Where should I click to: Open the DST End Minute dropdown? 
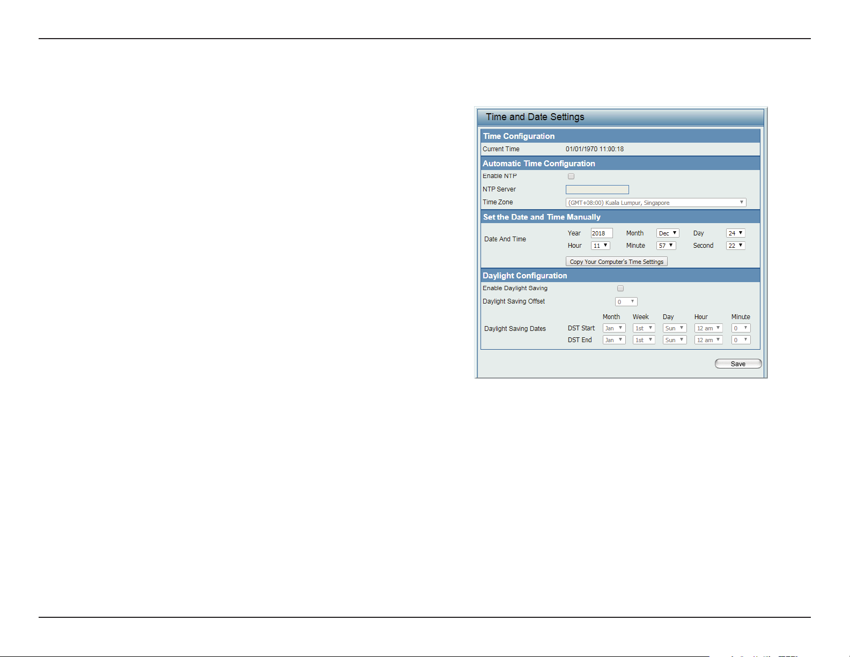[741, 340]
